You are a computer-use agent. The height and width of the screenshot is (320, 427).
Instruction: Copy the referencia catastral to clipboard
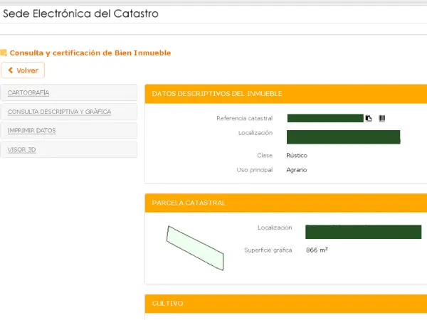coord(369,118)
